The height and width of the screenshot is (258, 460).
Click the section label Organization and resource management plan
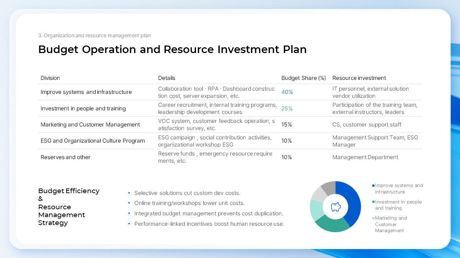tap(95, 35)
